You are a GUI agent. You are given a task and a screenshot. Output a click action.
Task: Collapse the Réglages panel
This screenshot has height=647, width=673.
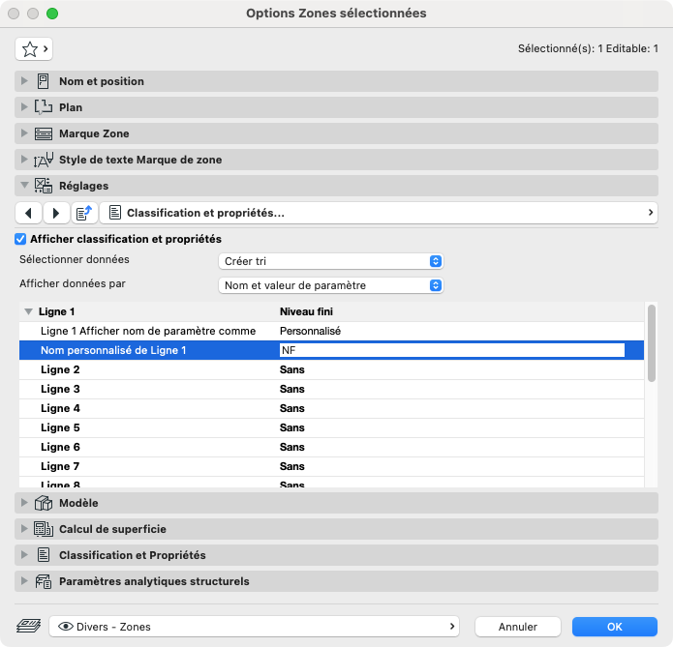coord(24,186)
